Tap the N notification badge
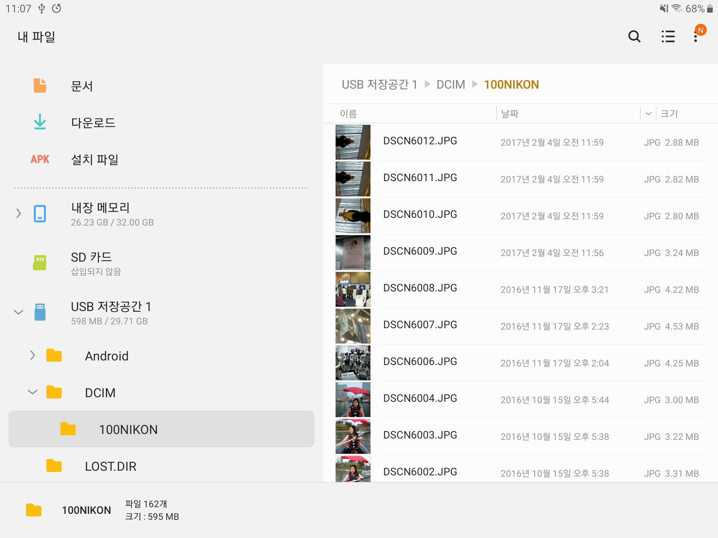Screen dimensions: 718x538 700,30
